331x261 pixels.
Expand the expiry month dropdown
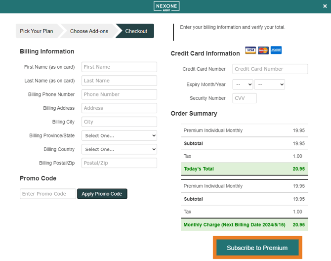[243, 85]
